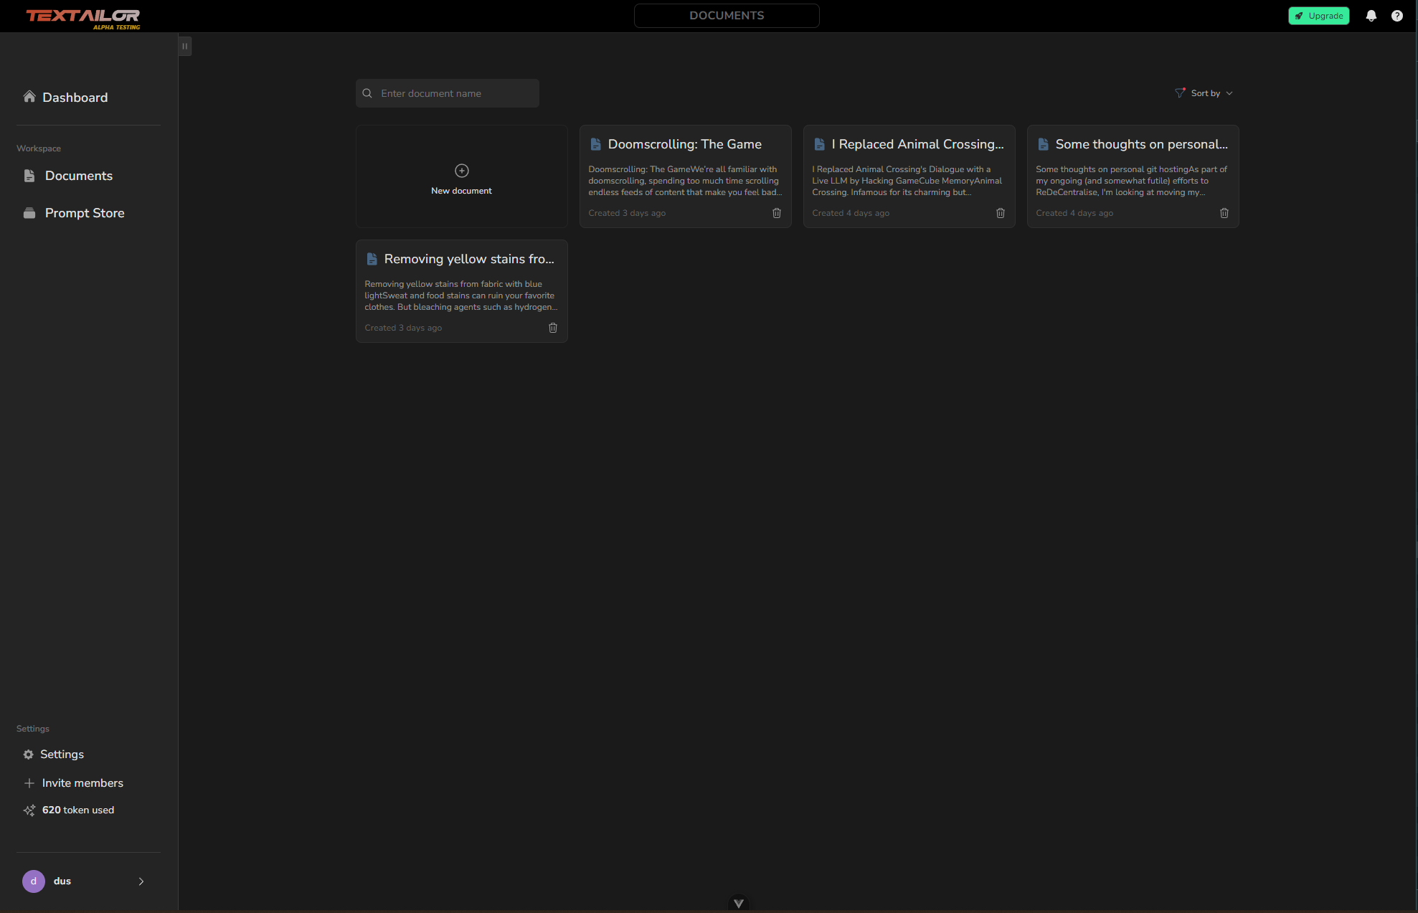Click the Upgrade button
The width and height of the screenshot is (1418, 913).
(x=1318, y=15)
